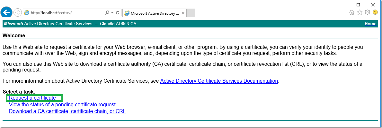The height and width of the screenshot is (128, 382).
Task: Close the browser window
Action: pyautogui.click(x=373, y=4)
